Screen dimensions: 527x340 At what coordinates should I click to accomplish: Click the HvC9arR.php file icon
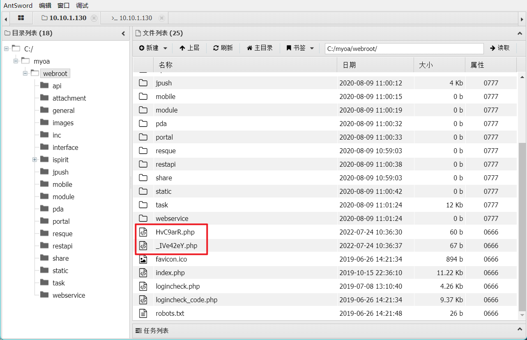pyautogui.click(x=143, y=232)
